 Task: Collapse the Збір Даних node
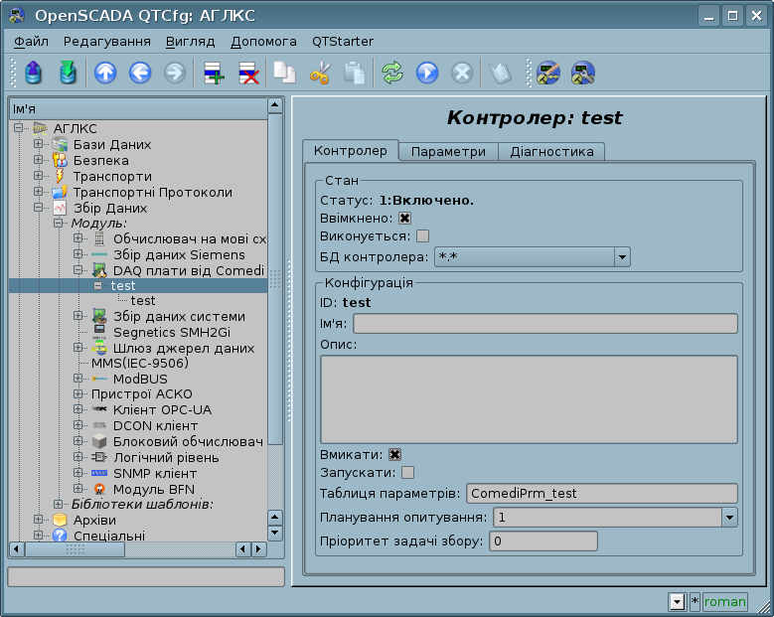coord(38,208)
